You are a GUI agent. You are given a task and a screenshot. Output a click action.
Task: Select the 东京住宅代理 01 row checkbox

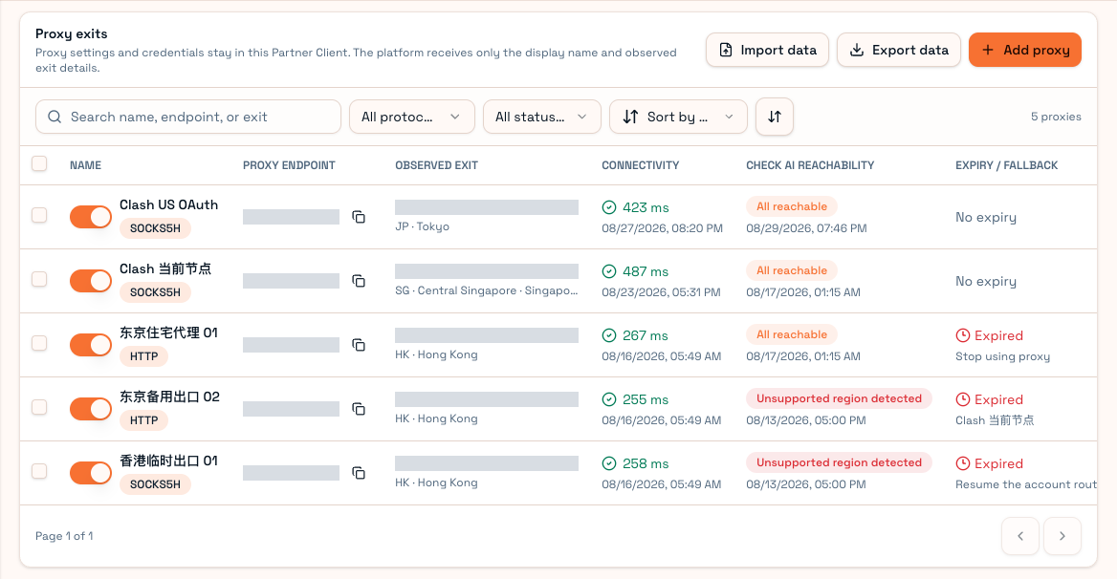pyautogui.click(x=39, y=343)
